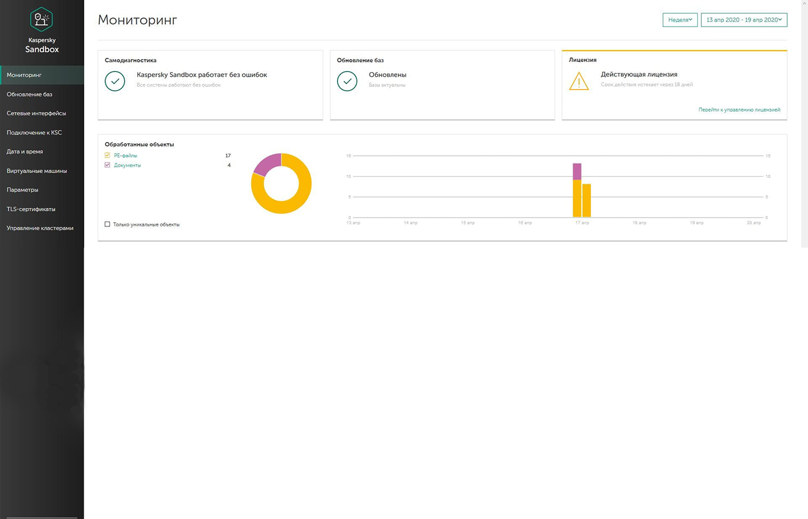Open the Неделя period dropdown
Viewport: 808px width, 519px height.
pyautogui.click(x=680, y=20)
